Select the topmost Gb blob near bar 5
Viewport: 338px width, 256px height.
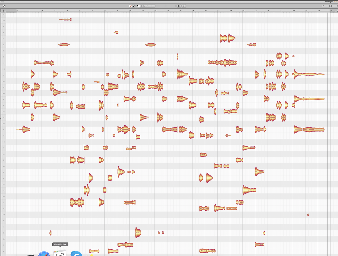pos(65,19)
